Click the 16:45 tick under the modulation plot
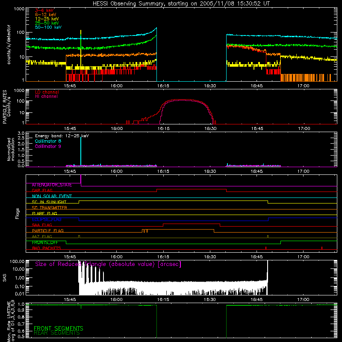342x342 pixels. [257, 171]
